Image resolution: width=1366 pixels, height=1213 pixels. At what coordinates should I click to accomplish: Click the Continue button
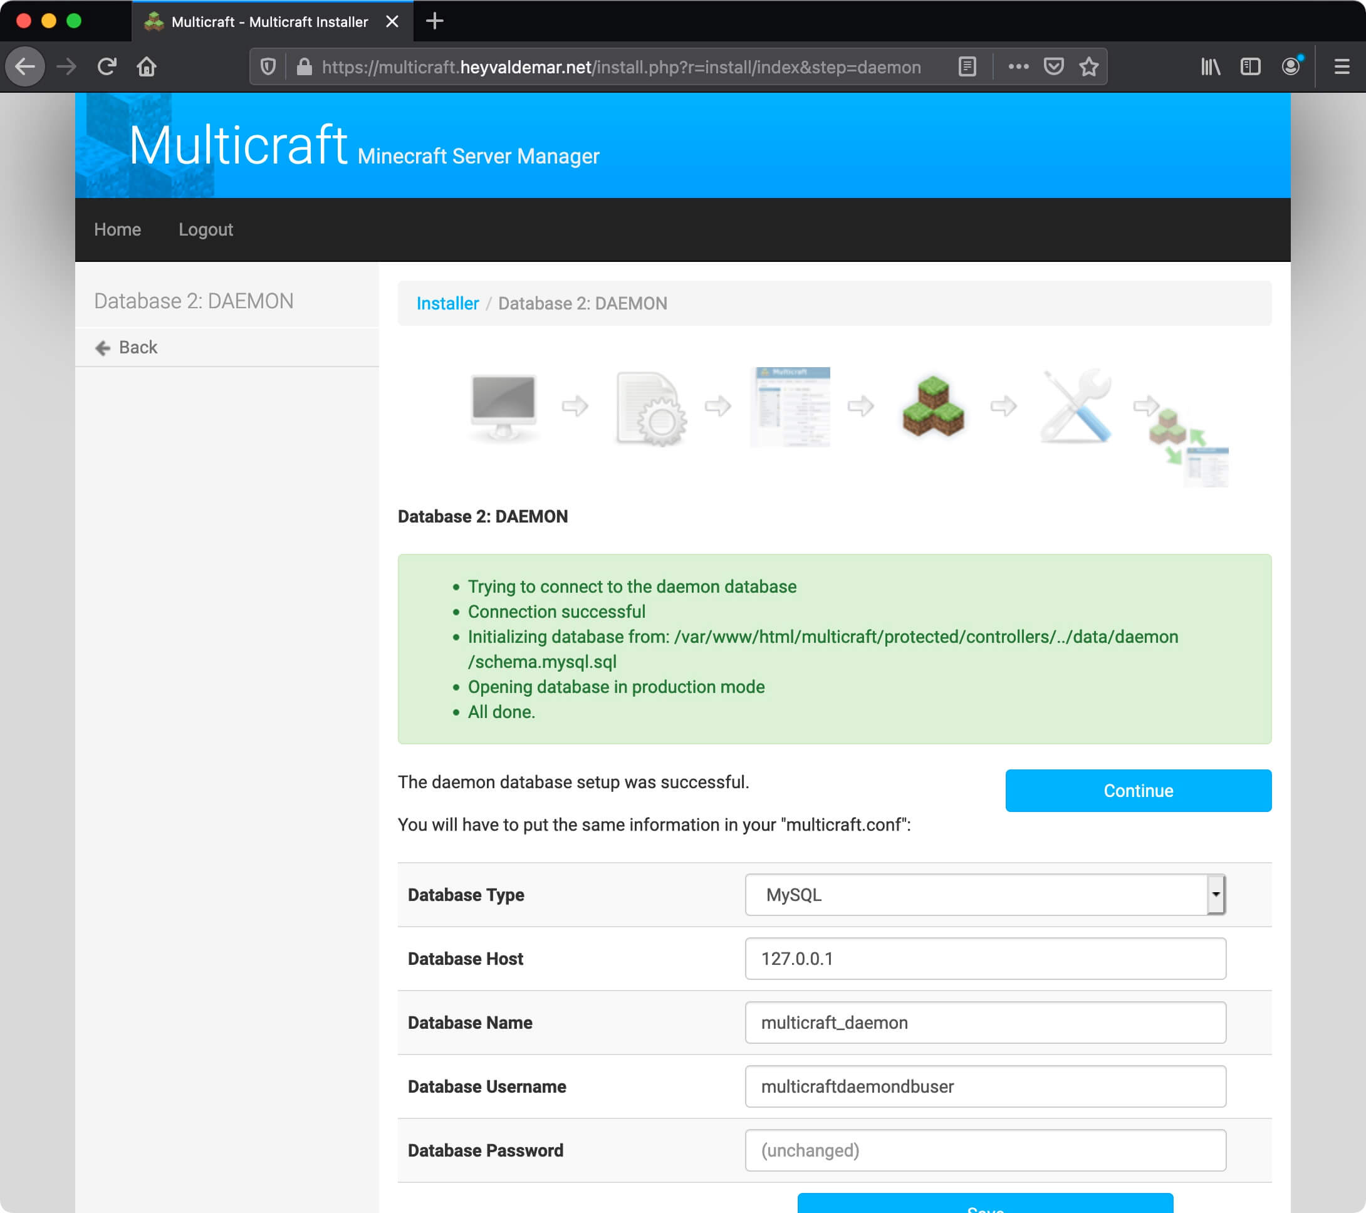1138,790
